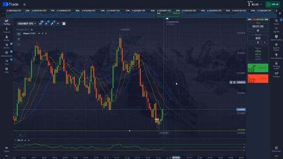Open the Hotkeys panel
This screenshot has height=159, width=283.
click(x=276, y=74)
